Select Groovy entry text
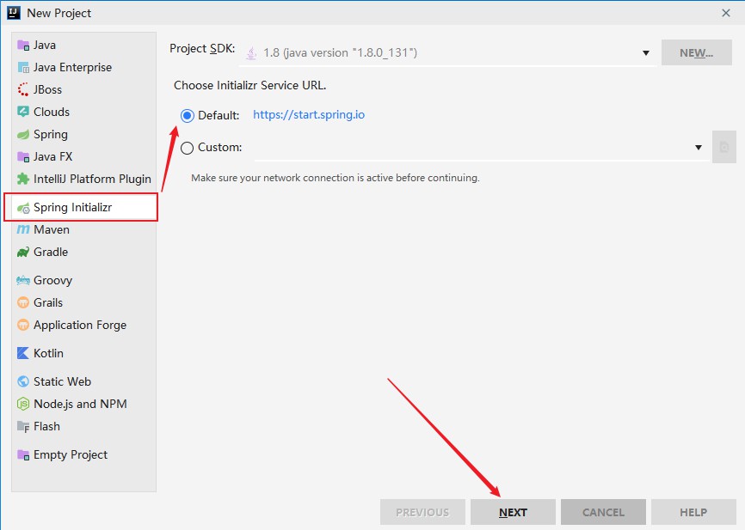This screenshot has width=745, height=530. [52, 280]
